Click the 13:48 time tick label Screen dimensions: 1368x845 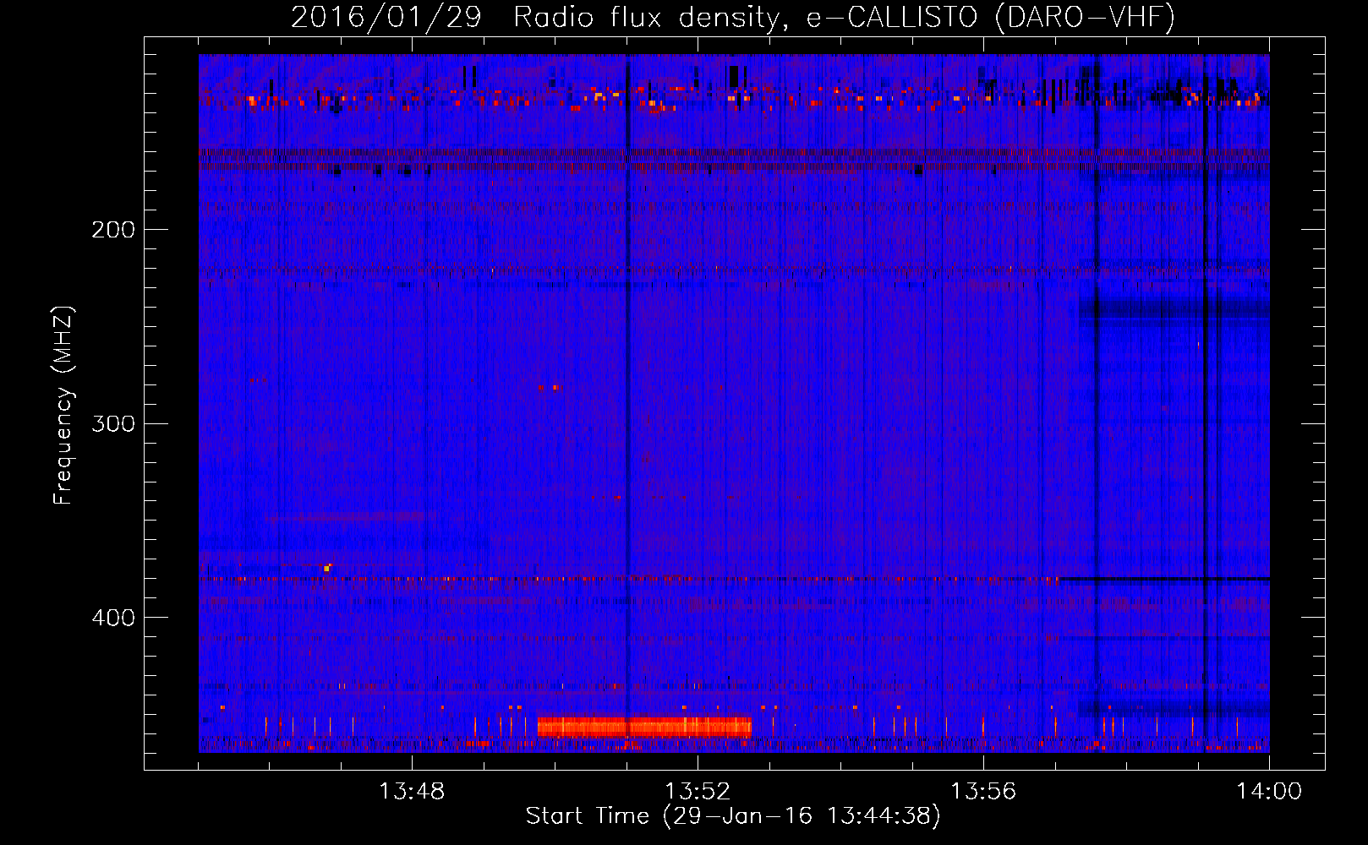(x=412, y=792)
